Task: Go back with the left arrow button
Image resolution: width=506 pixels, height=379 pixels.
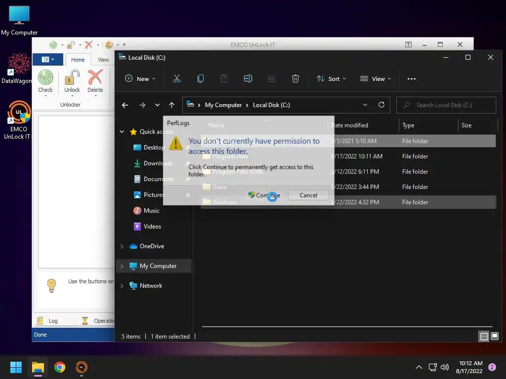Action: 125,105
